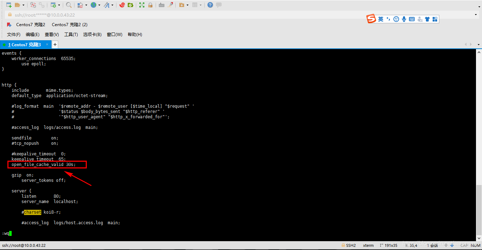Viewport: 482px width, 250px height.
Task: Click 'open_file_cache_valid 30s;' line in the terminal
Action: [44, 165]
